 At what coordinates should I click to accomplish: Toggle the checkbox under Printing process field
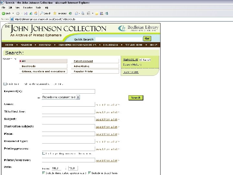click(44, 153)
